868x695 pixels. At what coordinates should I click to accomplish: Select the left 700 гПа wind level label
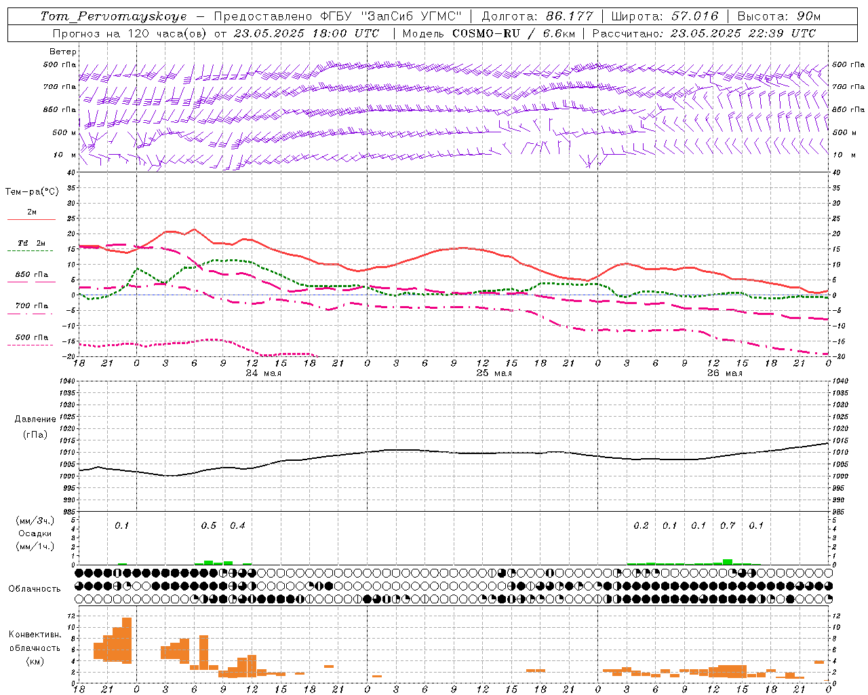pos(60,87)
